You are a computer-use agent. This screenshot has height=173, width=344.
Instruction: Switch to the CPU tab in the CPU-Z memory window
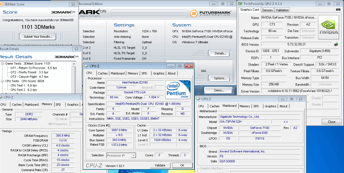click(x=3, y=105)
